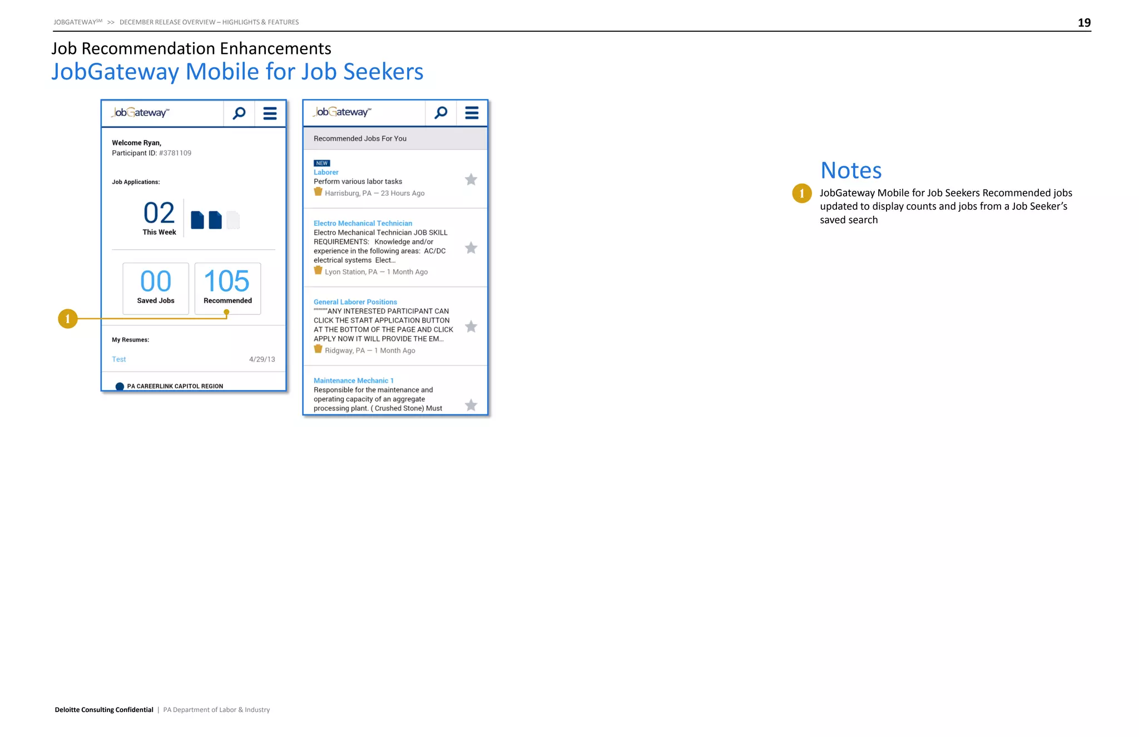Click the NEW badge above Laborer
Screen dimensions: 1139x737
(x=322, y=163)
